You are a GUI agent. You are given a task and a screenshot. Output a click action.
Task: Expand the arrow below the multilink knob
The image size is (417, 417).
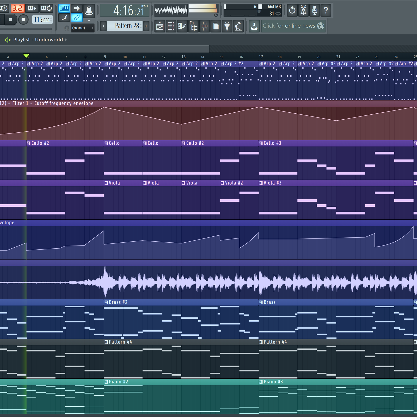pyautogui.click(x=89, y=20)
